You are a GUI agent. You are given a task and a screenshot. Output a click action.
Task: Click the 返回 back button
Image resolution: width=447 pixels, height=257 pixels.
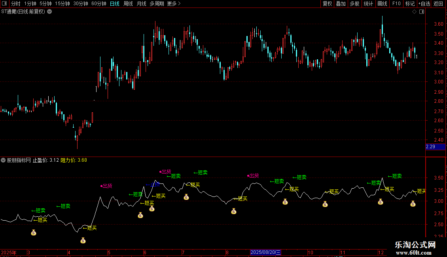(x=438, y=4)
